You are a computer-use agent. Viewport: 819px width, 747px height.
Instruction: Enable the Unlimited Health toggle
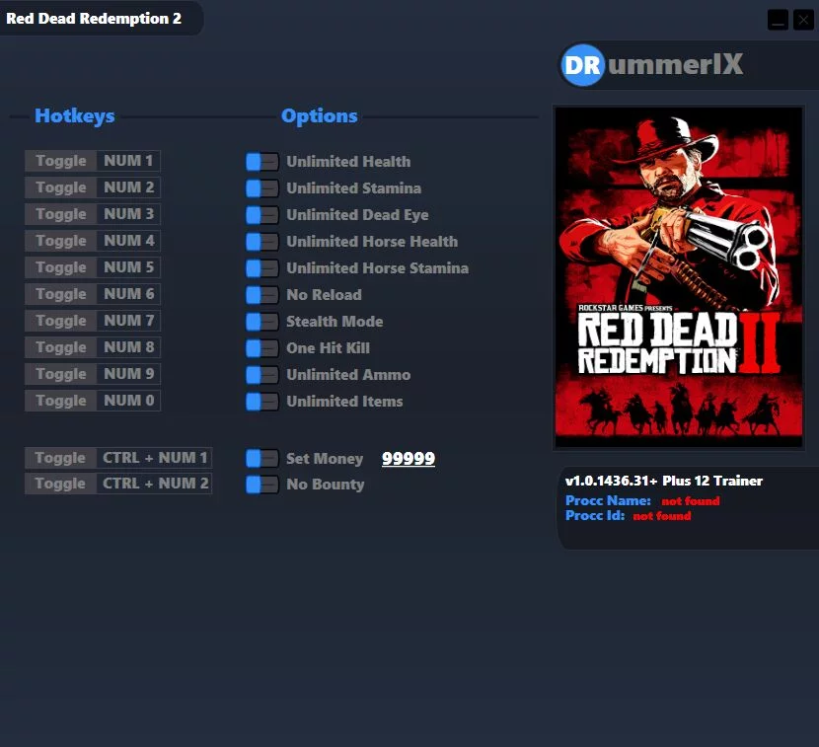point(262,162)
